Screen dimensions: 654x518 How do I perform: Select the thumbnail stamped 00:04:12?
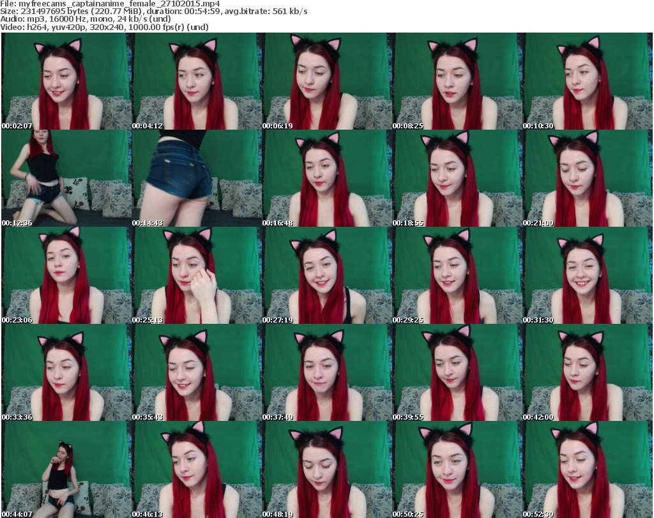(x=197, y=81)
